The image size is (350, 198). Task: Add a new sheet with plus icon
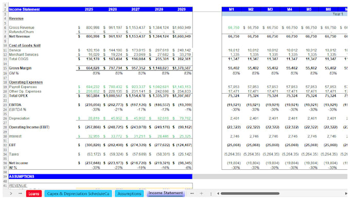point(201,193)
